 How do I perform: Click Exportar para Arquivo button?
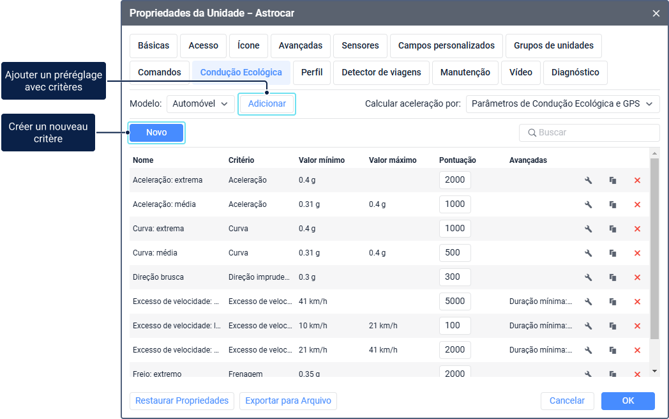pos(288,401)
